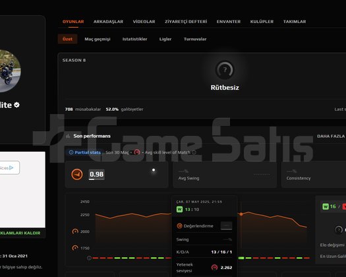Click the highlighted green match marker under chart
This screenshot has height=277, width=346.
241,258
